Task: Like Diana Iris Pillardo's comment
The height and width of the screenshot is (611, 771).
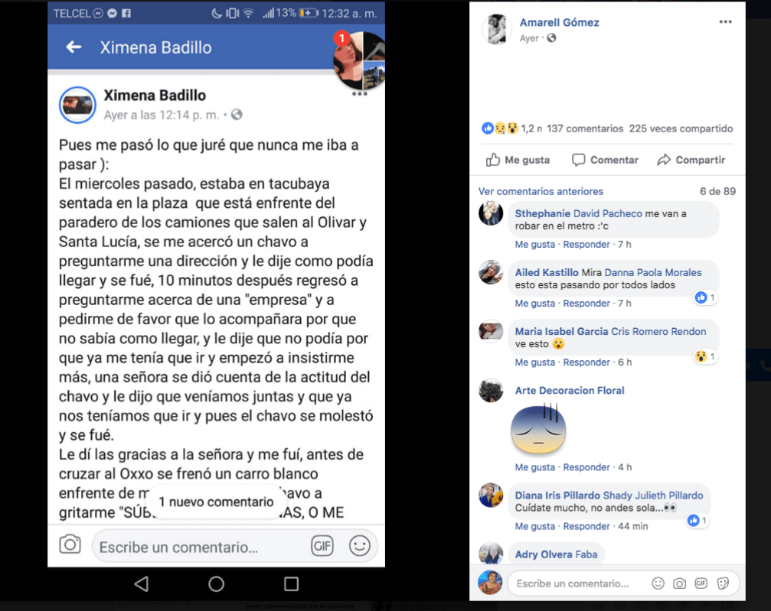Action: [x=534, y=526]
